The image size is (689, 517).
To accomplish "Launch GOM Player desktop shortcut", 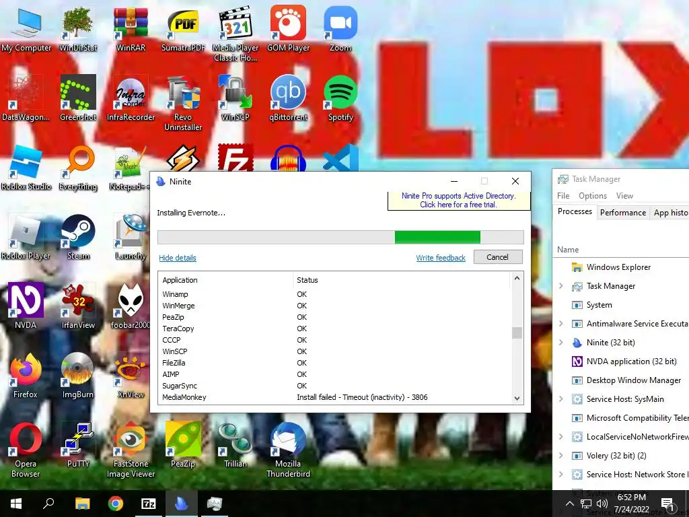I will pyautogui.click(x=288, y=28).
